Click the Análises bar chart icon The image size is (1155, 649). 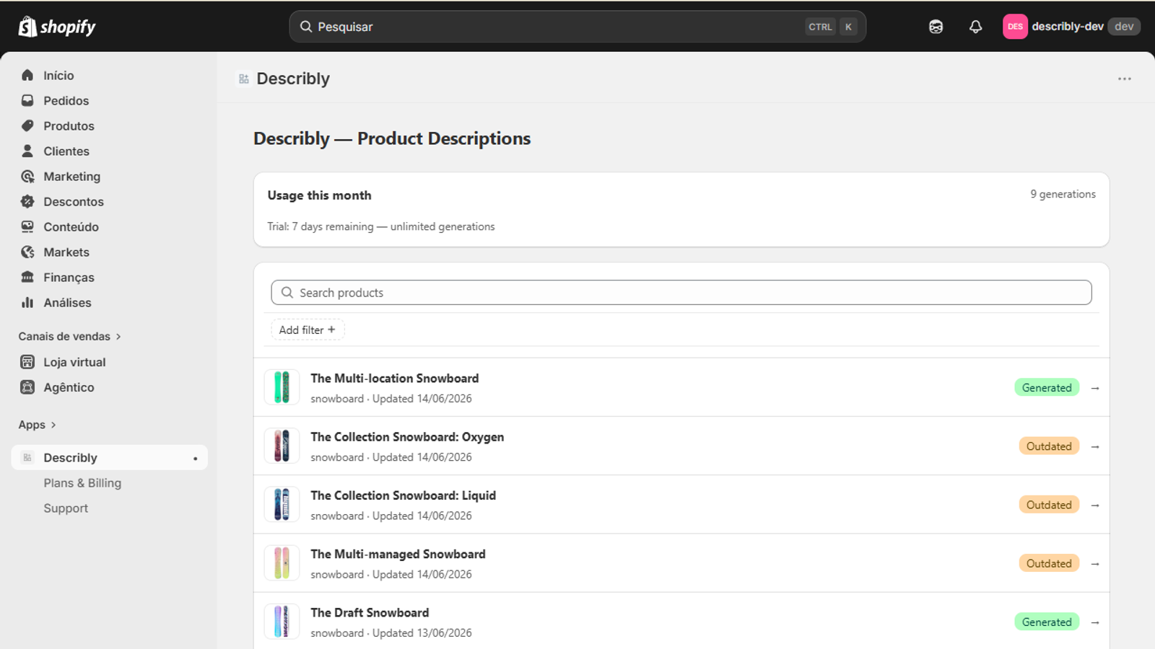pyautogui.click(x=27, y=302)
